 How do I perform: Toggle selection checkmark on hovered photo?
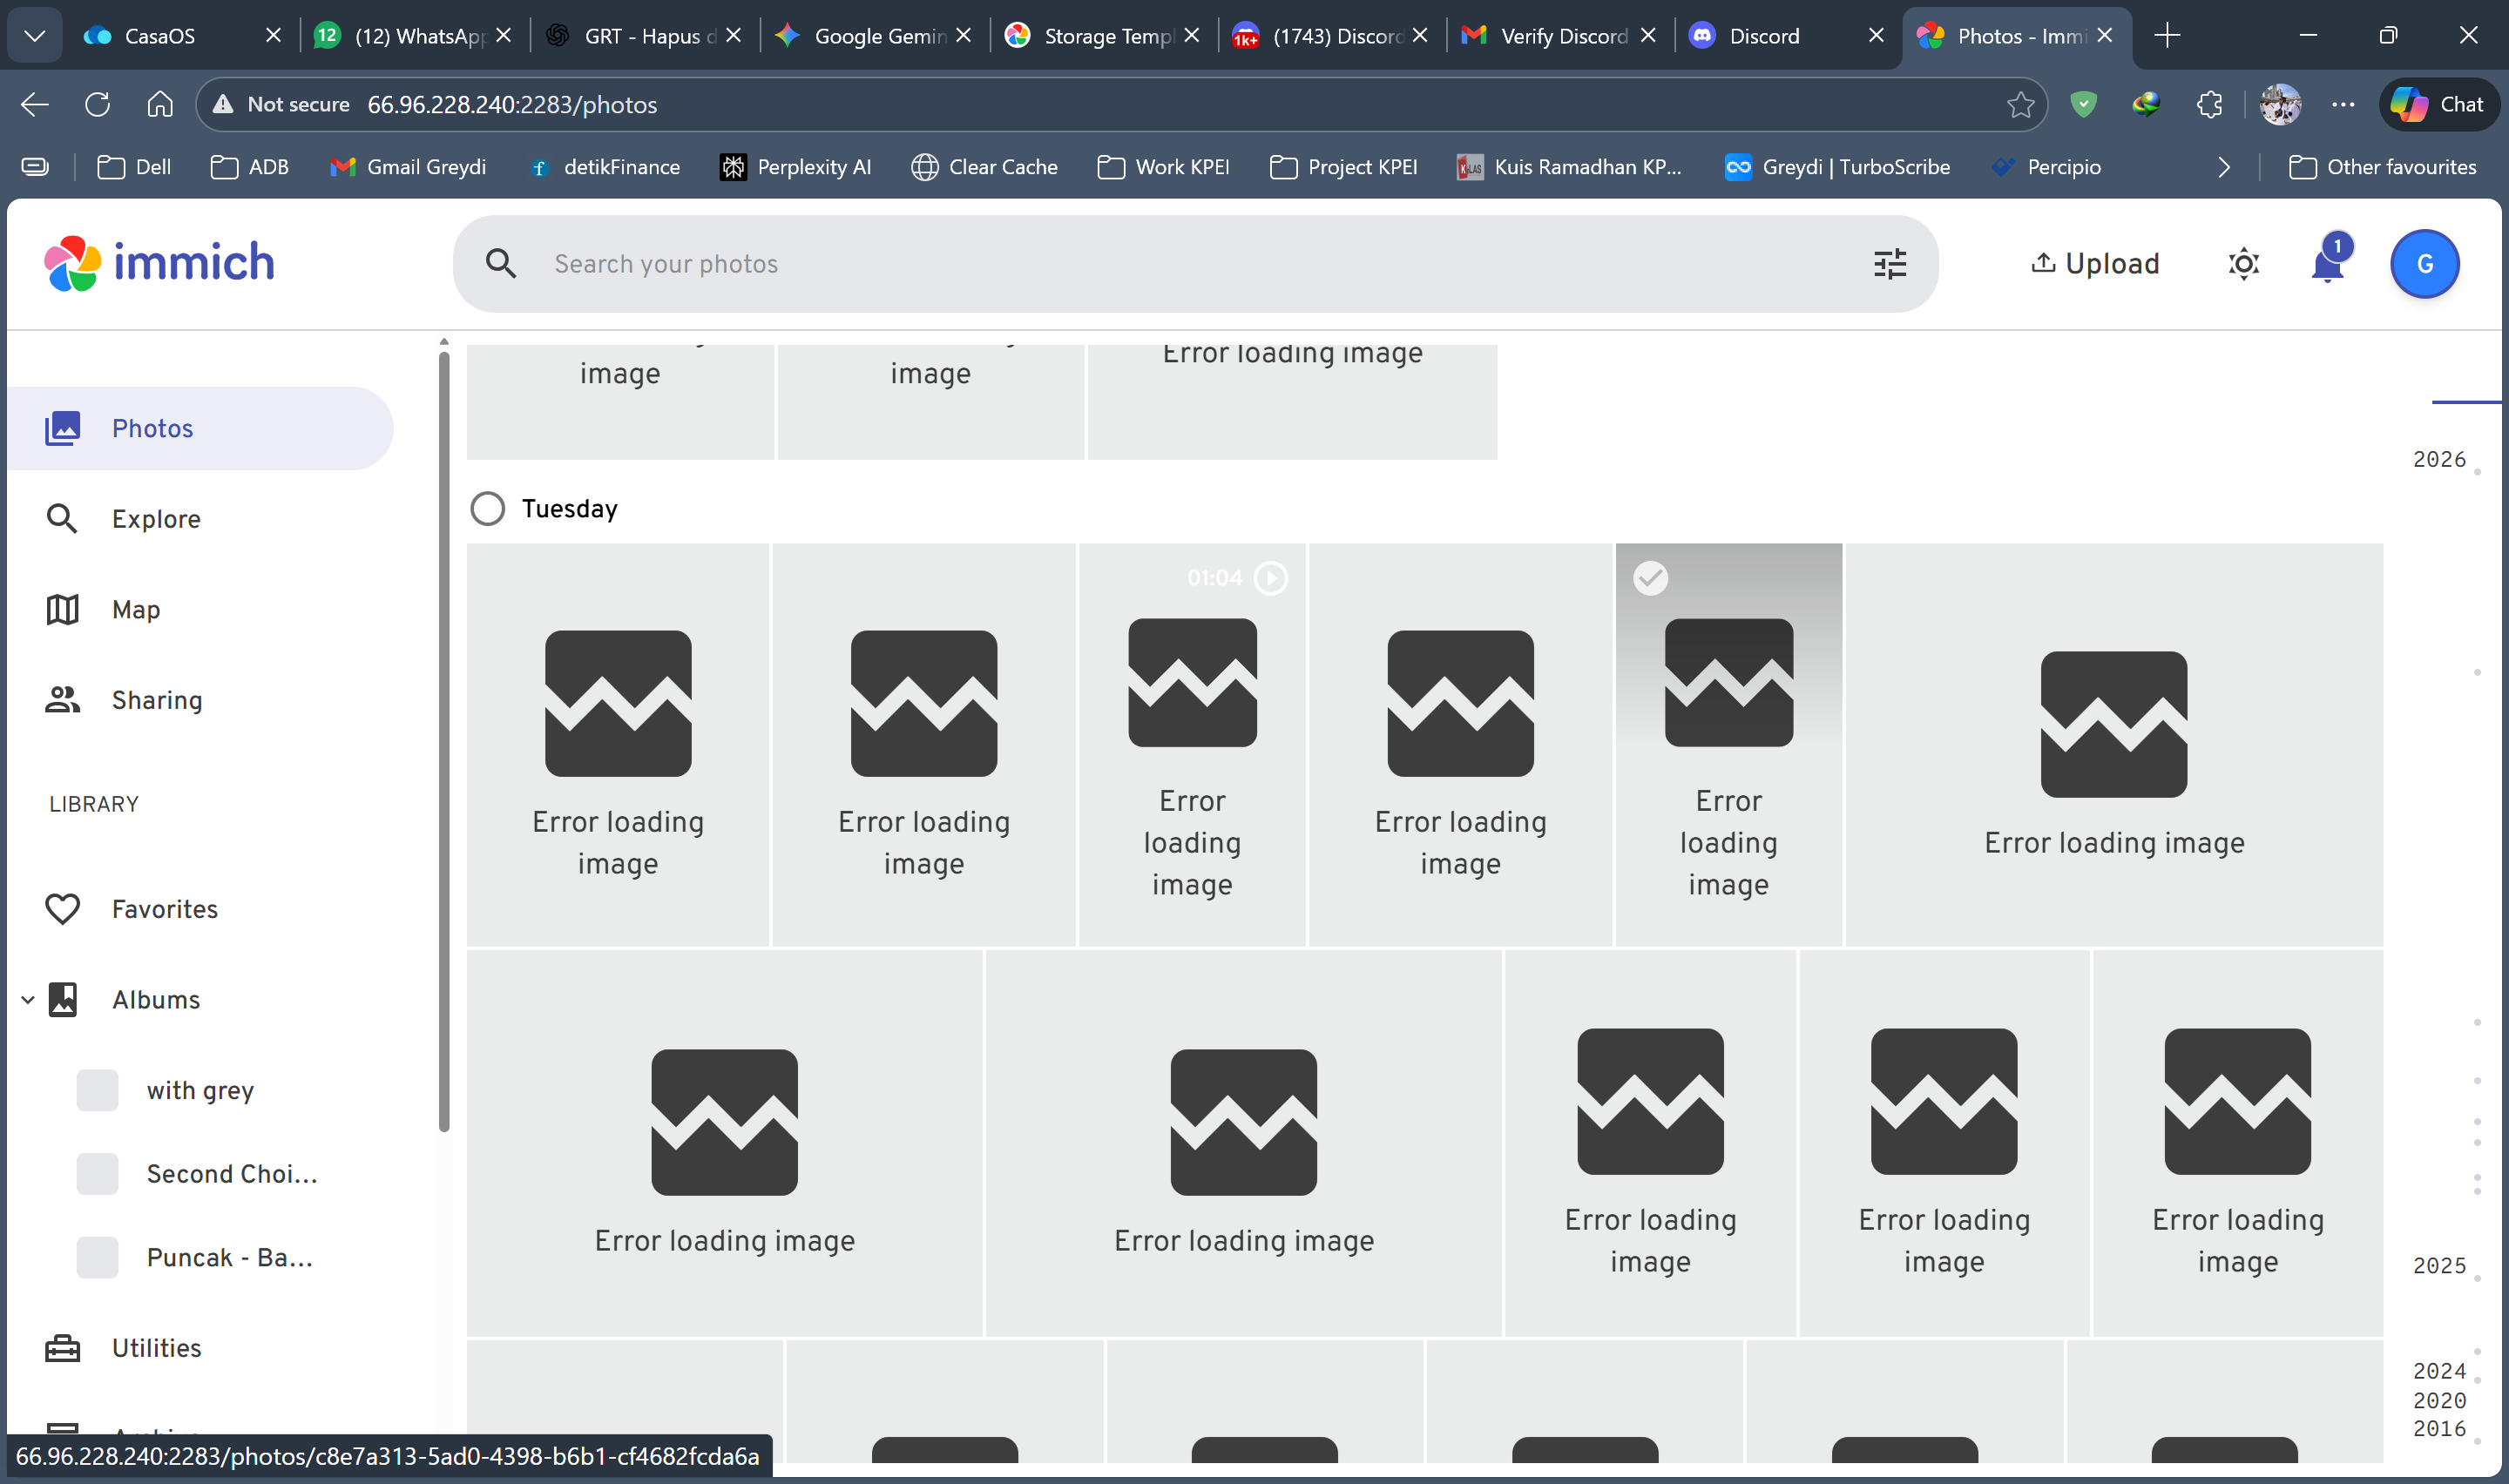[x=1650, y=577]
